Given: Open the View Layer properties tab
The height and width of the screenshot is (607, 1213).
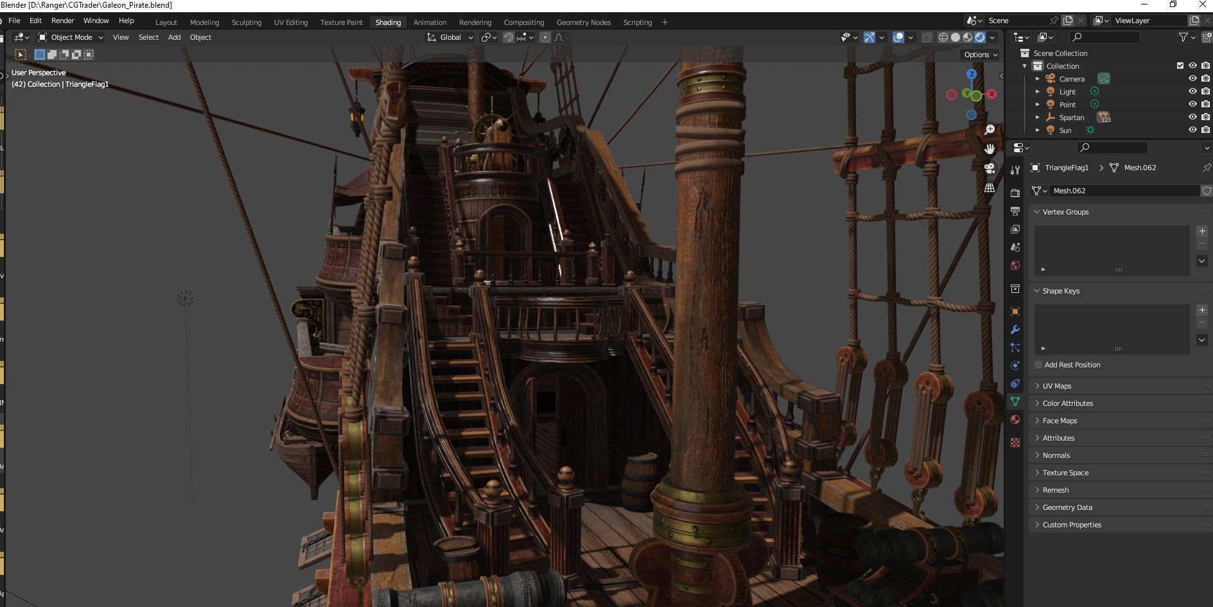Looking at the screenshot, I should pos(1015,229).
